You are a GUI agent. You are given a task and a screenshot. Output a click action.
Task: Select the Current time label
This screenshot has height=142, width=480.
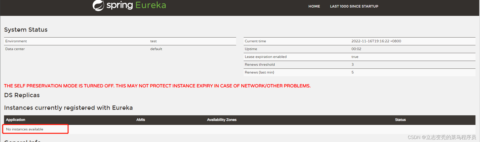coord(255,41)
